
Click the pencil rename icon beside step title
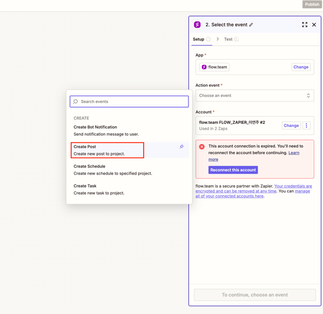pyautogui.click(x=251, y=25)
